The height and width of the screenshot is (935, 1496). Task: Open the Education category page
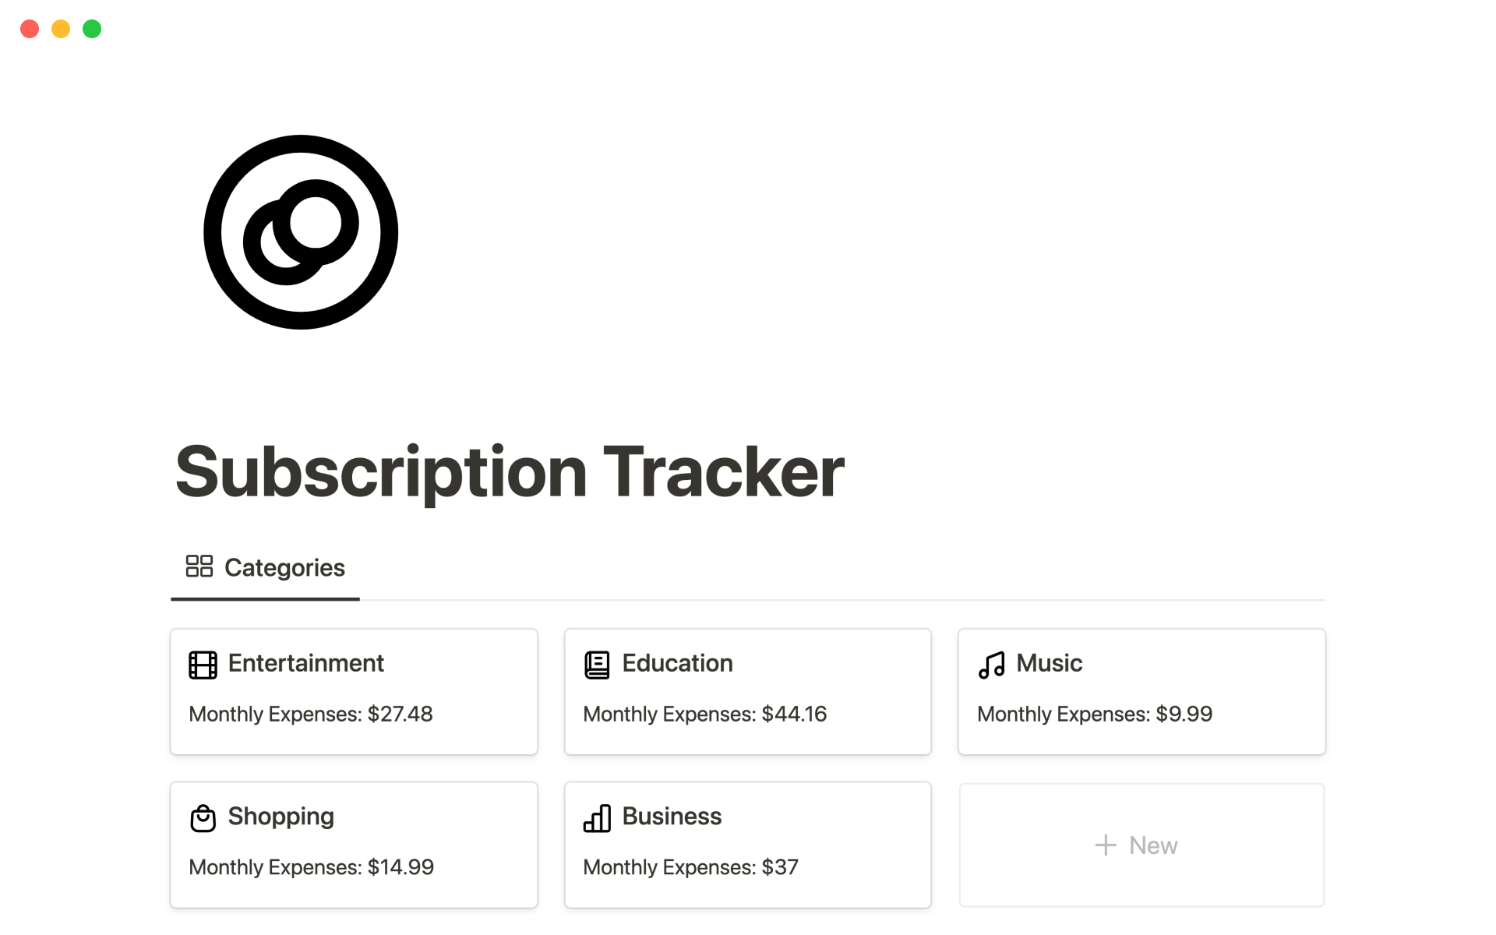pyautogui.click(x=677, y=663)
